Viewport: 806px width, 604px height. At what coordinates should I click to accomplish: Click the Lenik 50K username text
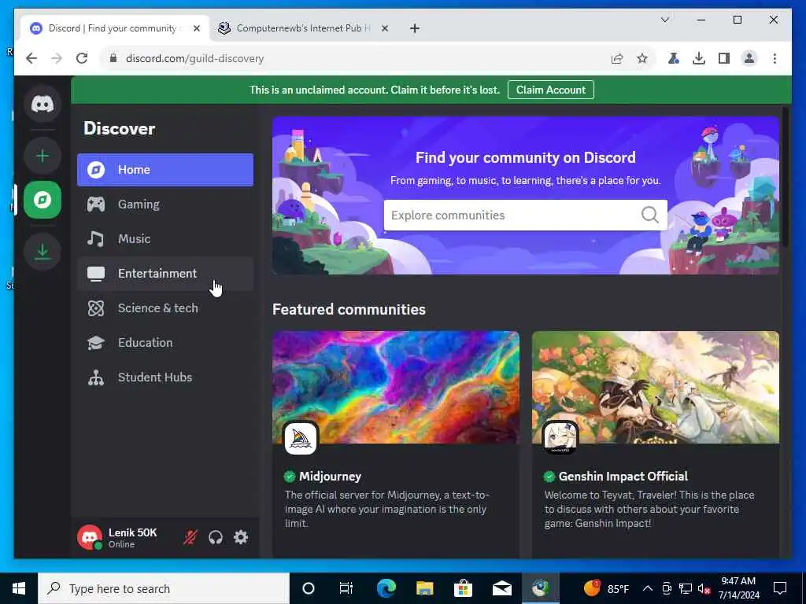[132, 532]
